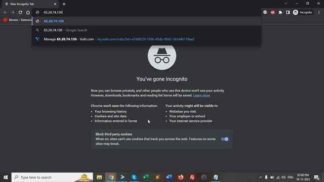This screenshot has height=182, width=324.
Task: Click the Chrome taskbar icon
Action: tap(111, 177)
